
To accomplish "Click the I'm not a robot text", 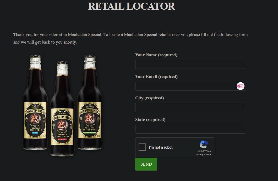I will [161, 147].
